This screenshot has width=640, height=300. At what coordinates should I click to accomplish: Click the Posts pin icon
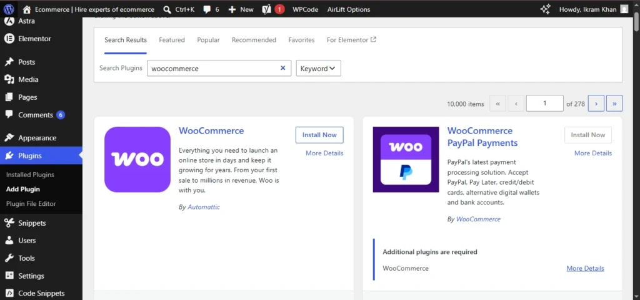point(9,62)
